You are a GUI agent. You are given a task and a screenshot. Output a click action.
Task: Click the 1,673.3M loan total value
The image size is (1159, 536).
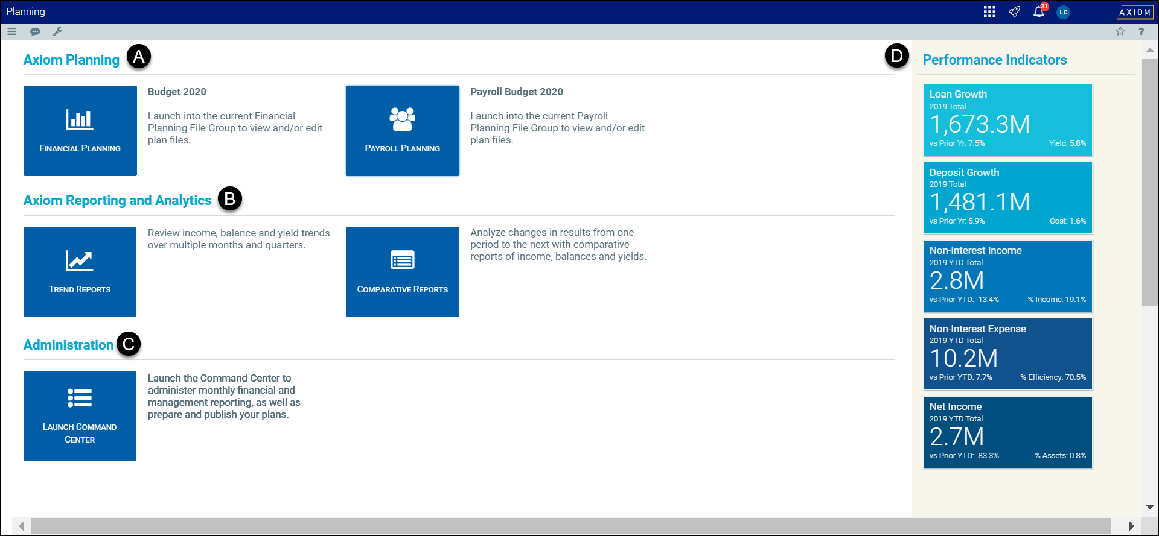(980, 125)
